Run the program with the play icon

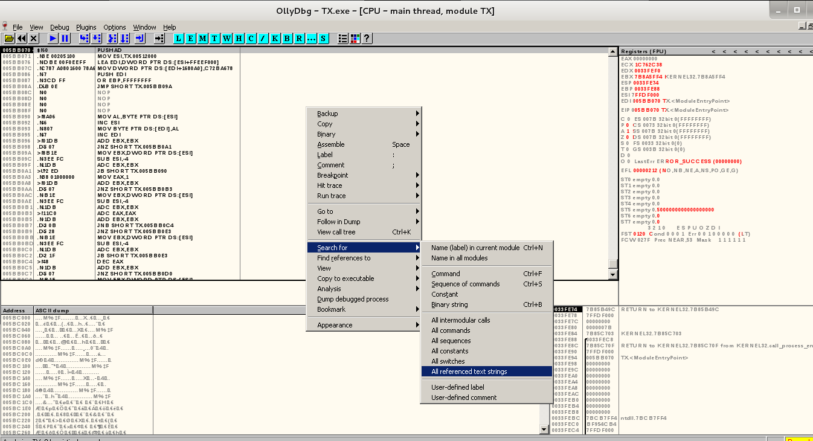point(53,38)
